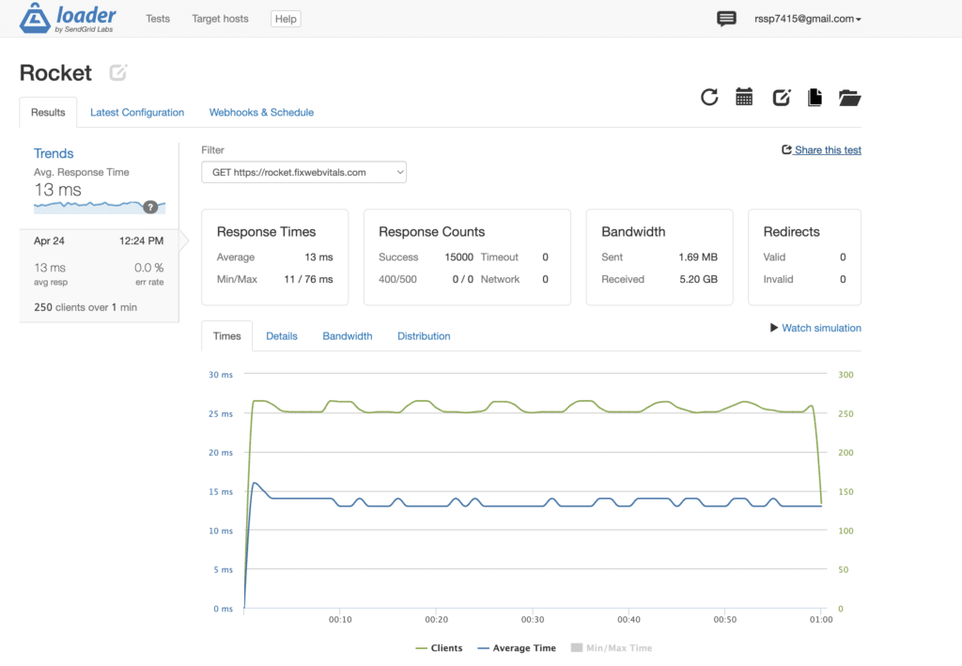Toggle Min/Max Time series in legend
The width and height of the screenshot is (962, 666).
[x=611, y=647]
